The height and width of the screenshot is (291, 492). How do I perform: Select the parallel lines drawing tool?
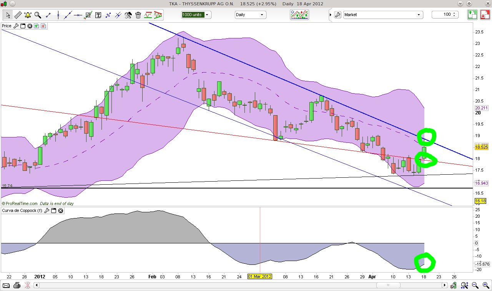[118, 15]
